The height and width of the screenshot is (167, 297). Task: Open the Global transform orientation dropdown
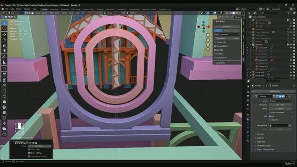(110, 13)
